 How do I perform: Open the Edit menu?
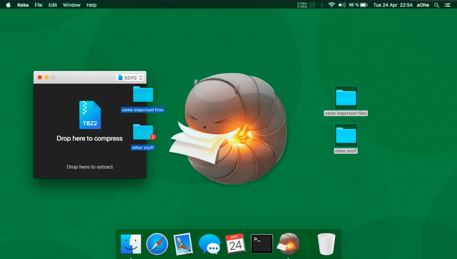[52, 5]
